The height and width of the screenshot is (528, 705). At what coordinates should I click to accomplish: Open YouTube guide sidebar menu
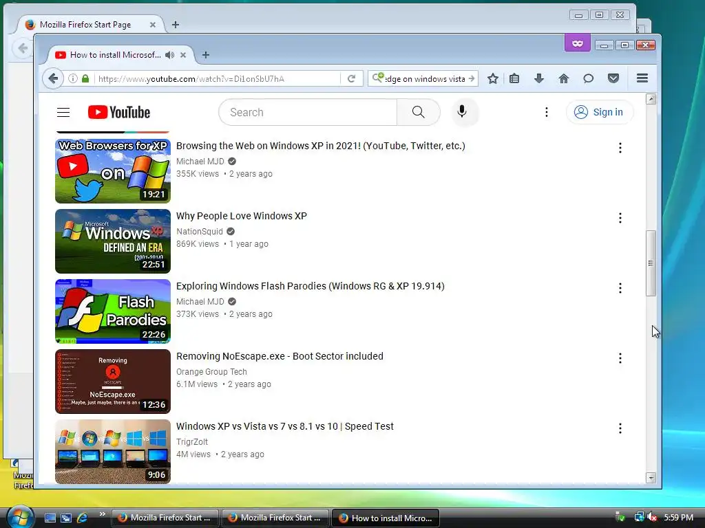(x=63, y=112)
